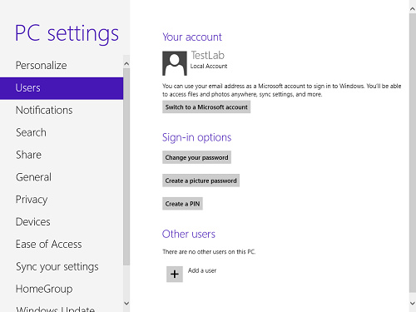
Task: Click the TestLab account avatar picture
Action: [x=175, y=63]
